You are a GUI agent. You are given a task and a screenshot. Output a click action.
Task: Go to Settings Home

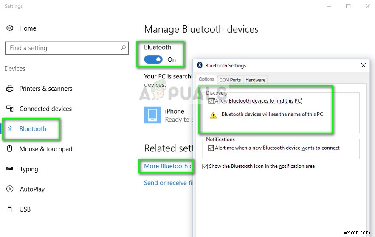pos(28,28)
